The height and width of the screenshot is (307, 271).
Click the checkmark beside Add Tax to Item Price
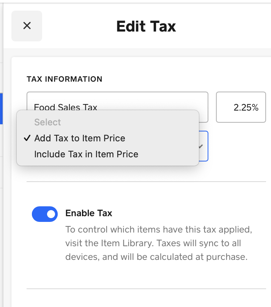point(27,138)
